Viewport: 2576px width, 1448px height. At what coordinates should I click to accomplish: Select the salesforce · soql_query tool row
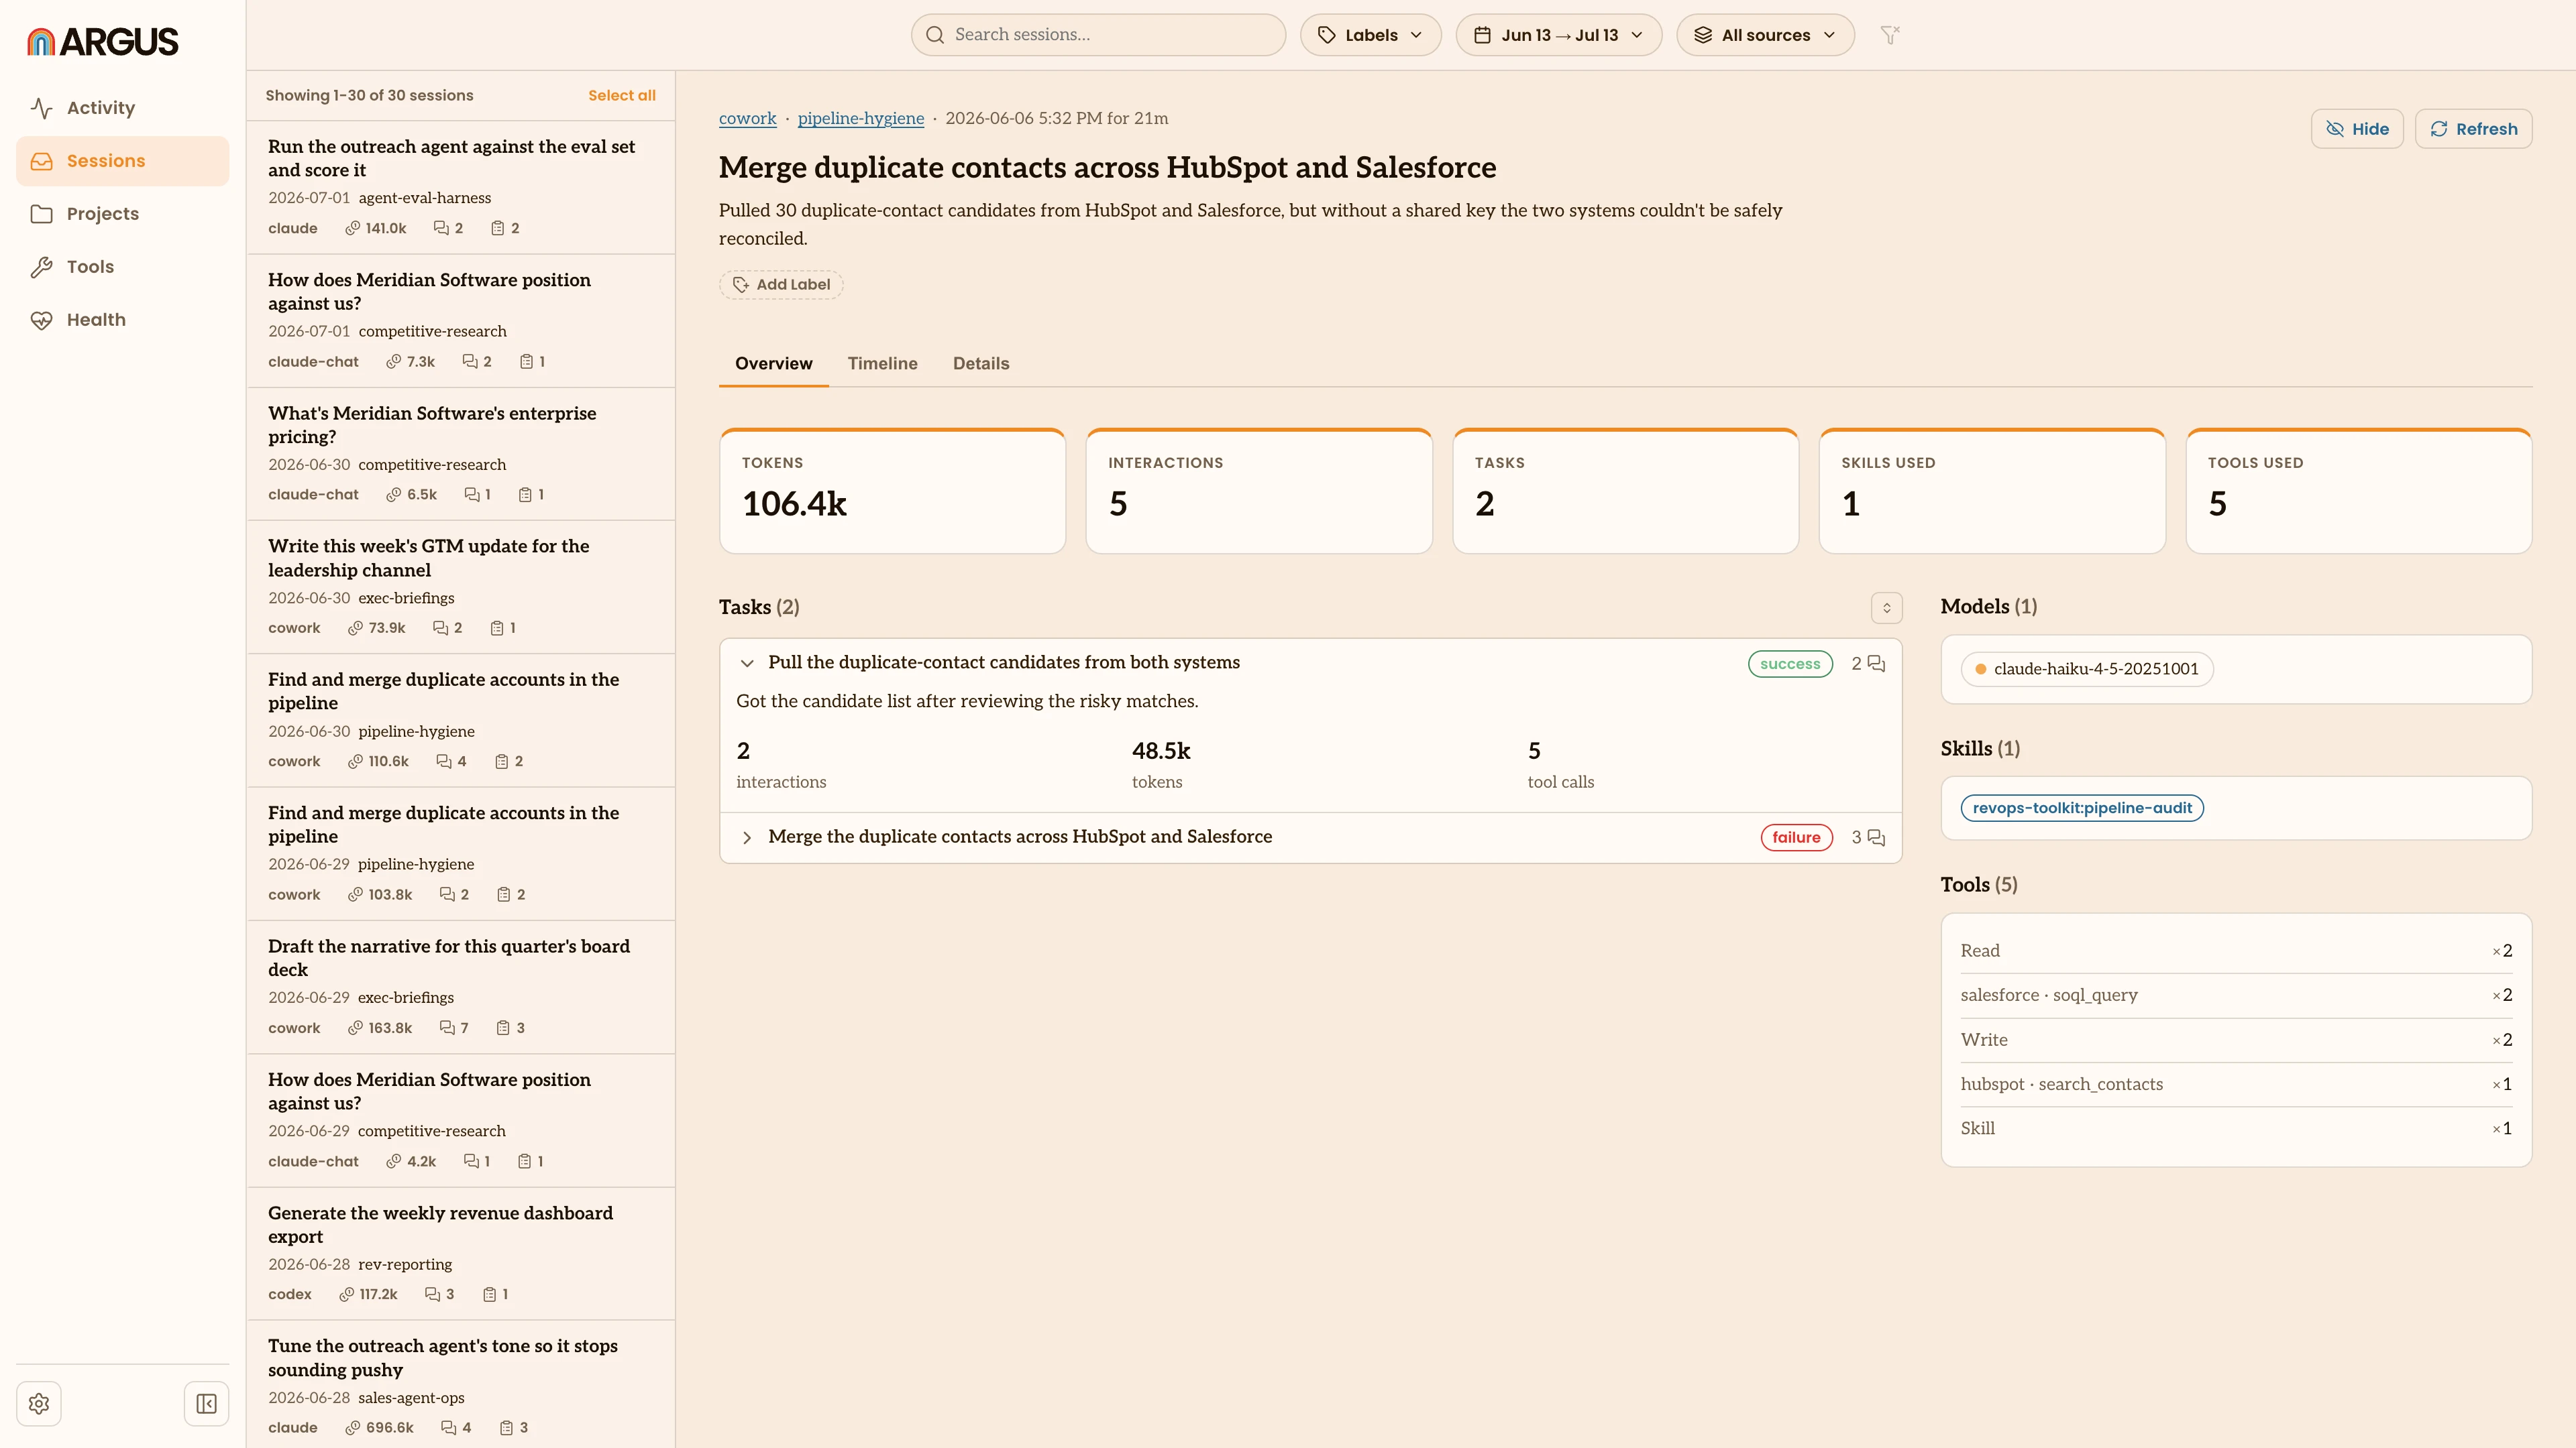click(x=2236, y=995)
